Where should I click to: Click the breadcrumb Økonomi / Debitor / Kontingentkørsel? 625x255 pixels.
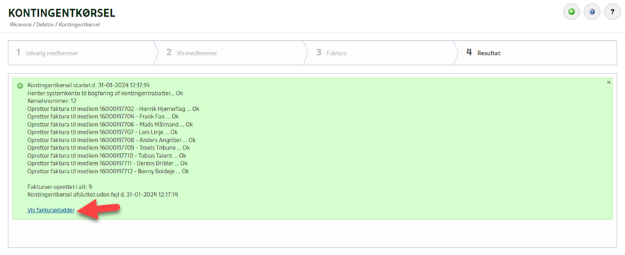(55, 24)
